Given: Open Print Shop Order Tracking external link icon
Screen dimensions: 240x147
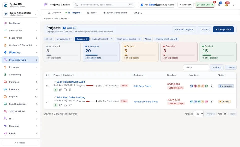Looking at the screenshot, I should [60, 105].
